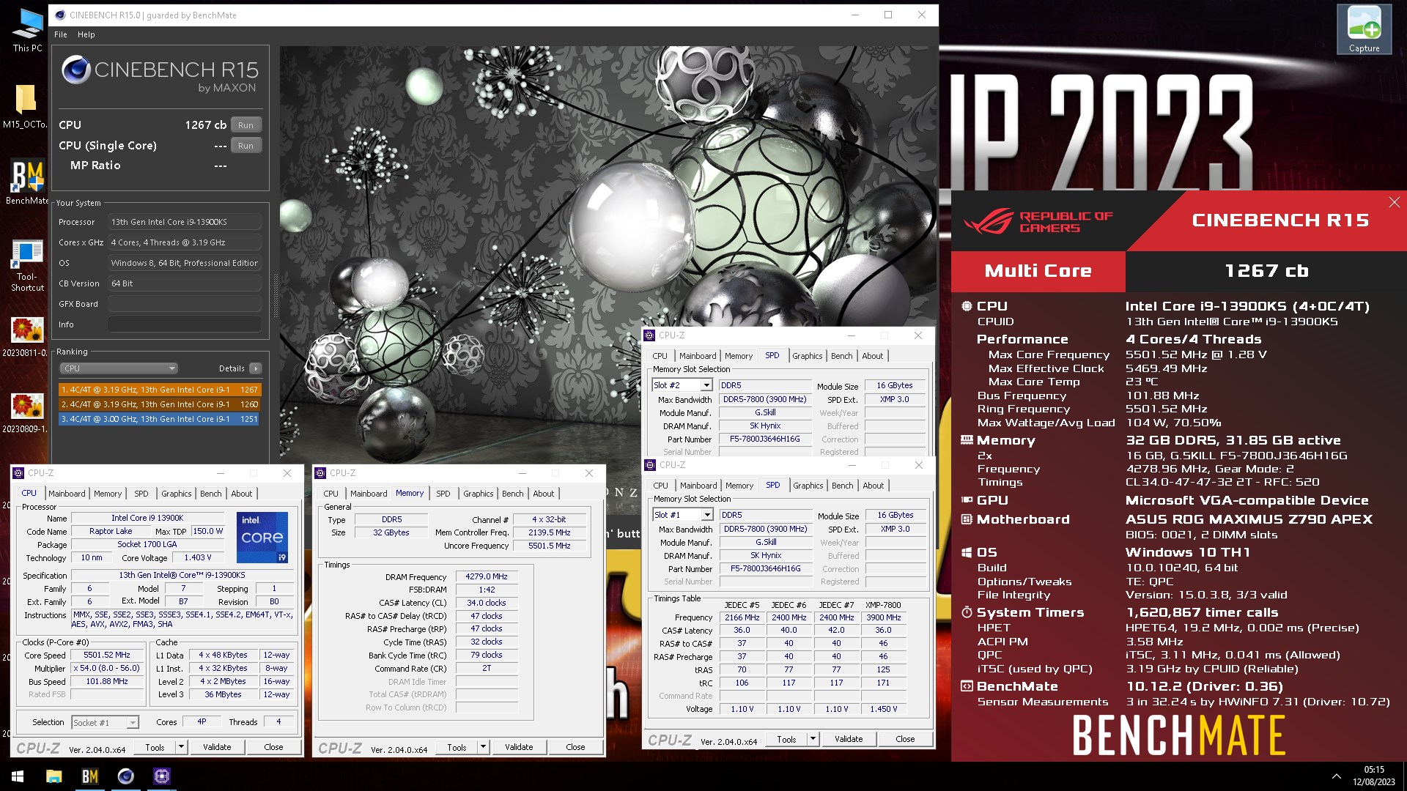The height and width of the screenshot is (791, 1407).
Task: Switch to CPU-Z in the taskbar
Action: pos(161,776)
